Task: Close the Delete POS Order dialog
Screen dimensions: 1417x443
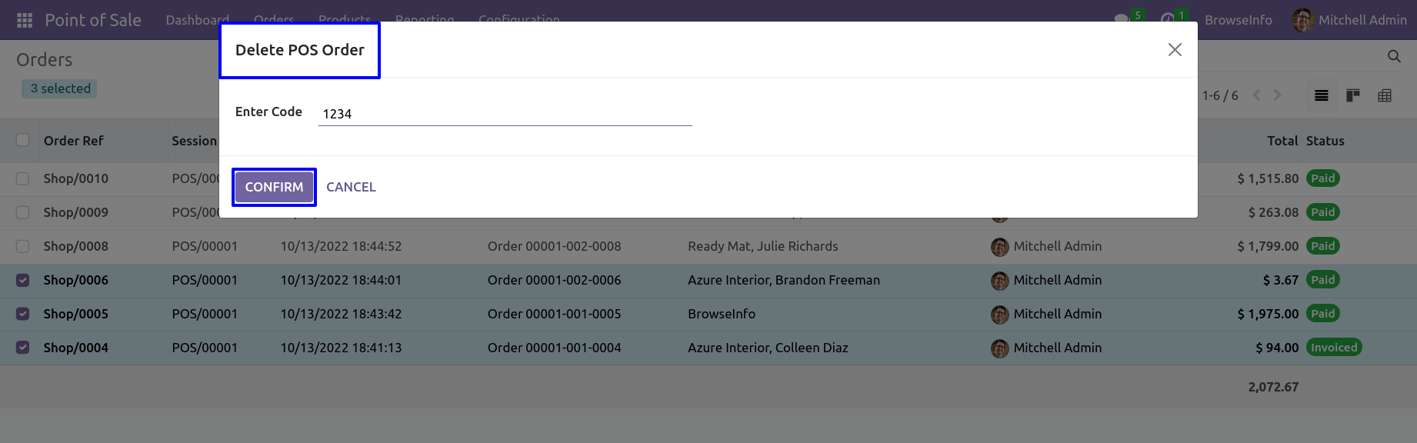Action: [x=1175, y=50]
